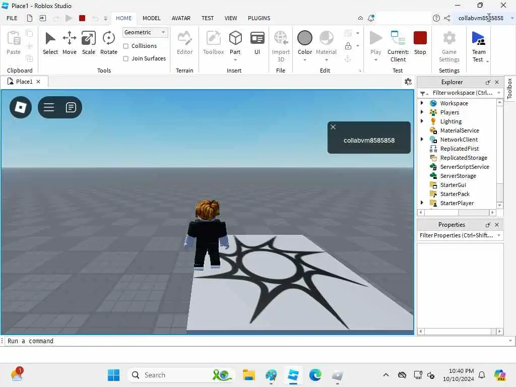This screenshot has width=516, height=387.
Task: Click the help question mark icon
Action: (436, 18)
